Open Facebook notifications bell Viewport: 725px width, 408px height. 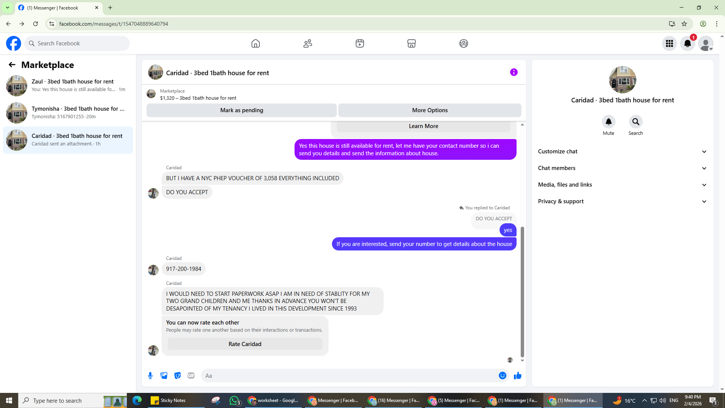pos(687,43)
